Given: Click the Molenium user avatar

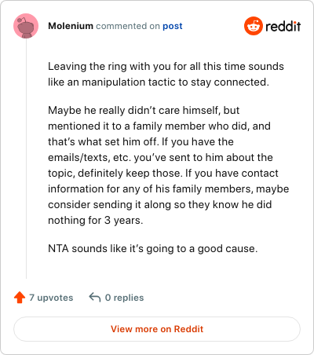Looking at the screenshot, I should [26, 26].
